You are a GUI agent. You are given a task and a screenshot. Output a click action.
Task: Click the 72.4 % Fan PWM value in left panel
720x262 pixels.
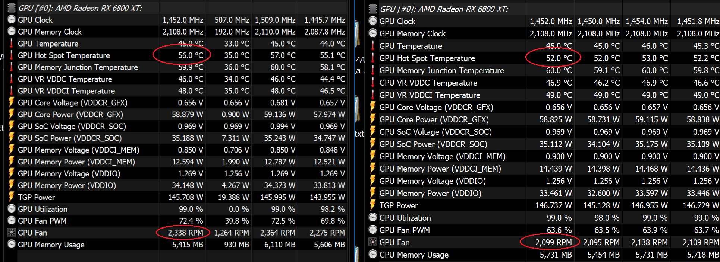pos(191,221)
